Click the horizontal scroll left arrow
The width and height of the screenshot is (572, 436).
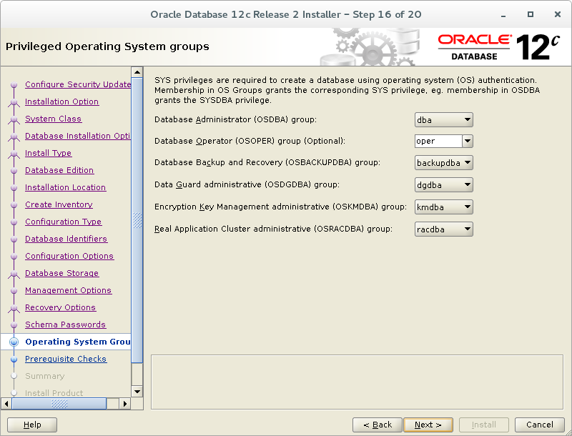(6, 404)
